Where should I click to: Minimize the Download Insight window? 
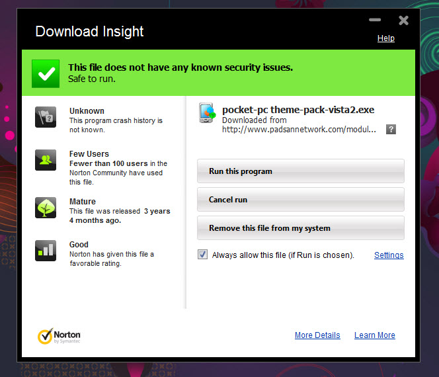click(375, 20)
